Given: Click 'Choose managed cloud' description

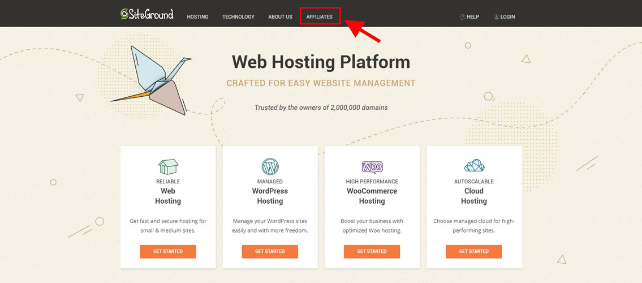Looking at the screenshot, I should pyautogui.click(x=473, y=226).
